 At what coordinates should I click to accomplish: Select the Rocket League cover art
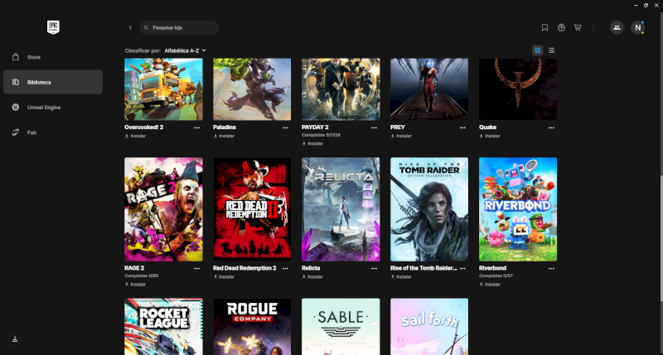pos(163,327)
